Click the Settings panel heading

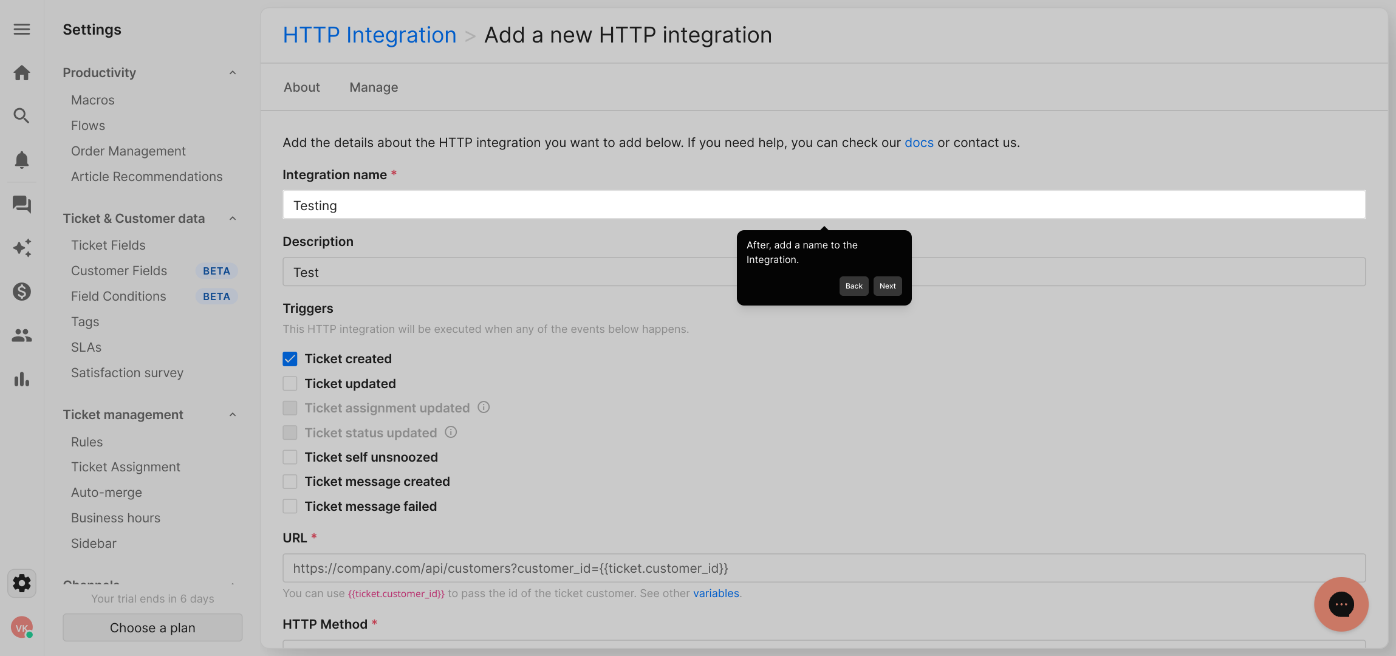pyautogui.click(x=92, y=30)
